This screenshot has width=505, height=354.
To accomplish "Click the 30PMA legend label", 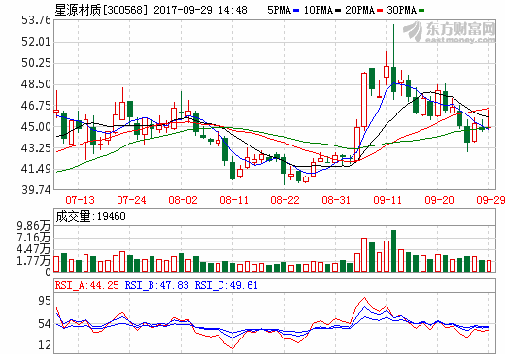I will (402, 10).
